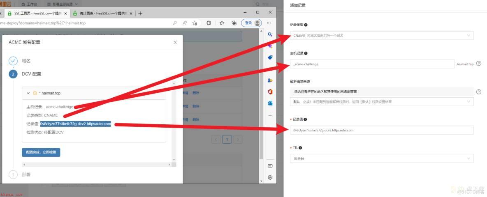Image resolution: width=487 pixels, height=197 pixels.
Task: Click the 检测状态: 待配置DCV text
Action: tap(45, 132)
